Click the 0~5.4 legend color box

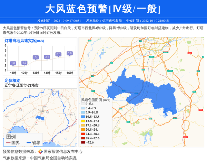(83, 104)
